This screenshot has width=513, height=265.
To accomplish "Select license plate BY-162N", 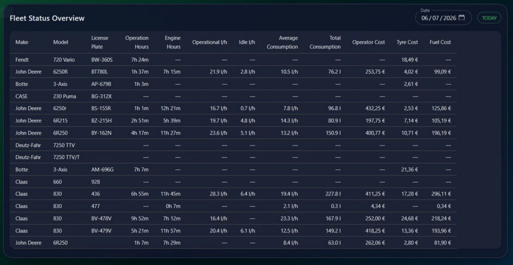I will click(x=101, y=133).
